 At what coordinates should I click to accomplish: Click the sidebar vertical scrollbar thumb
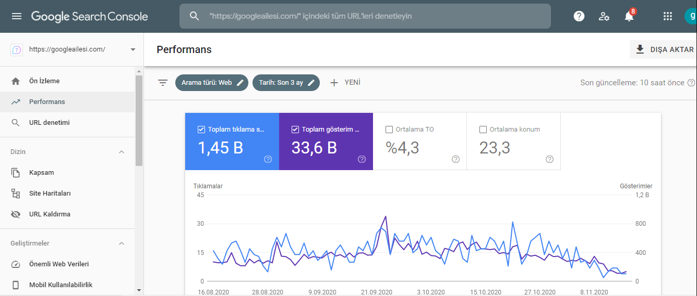(139, 121)
